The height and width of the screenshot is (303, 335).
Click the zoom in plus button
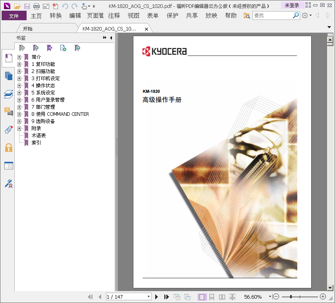pyautogui.click(x=323, y=297)
